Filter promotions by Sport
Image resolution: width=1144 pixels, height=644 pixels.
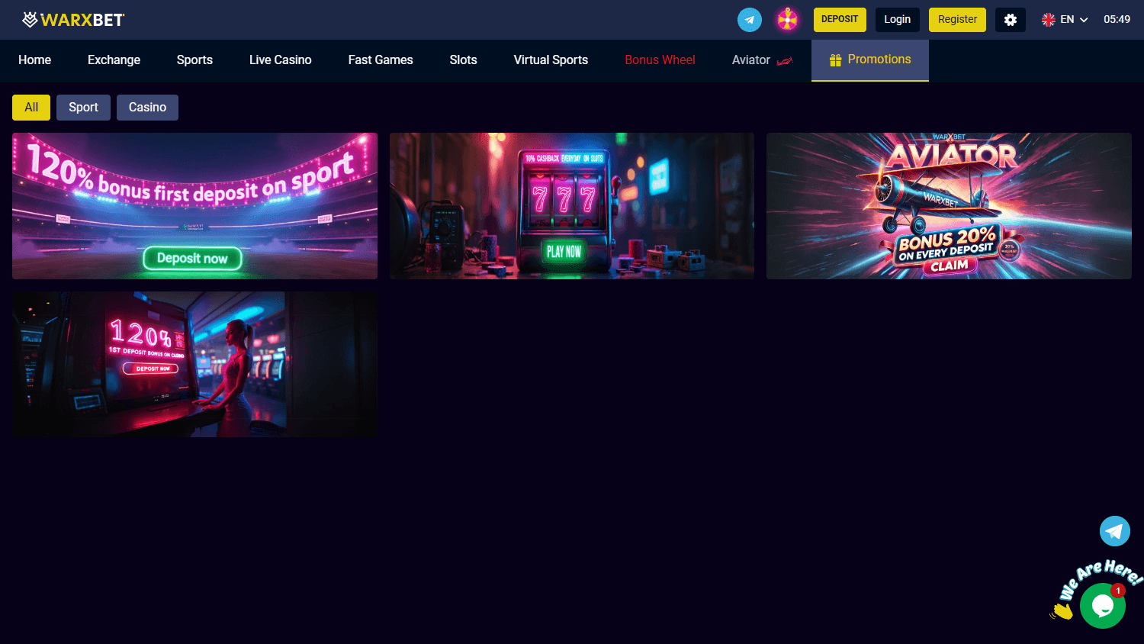(83, 108)
